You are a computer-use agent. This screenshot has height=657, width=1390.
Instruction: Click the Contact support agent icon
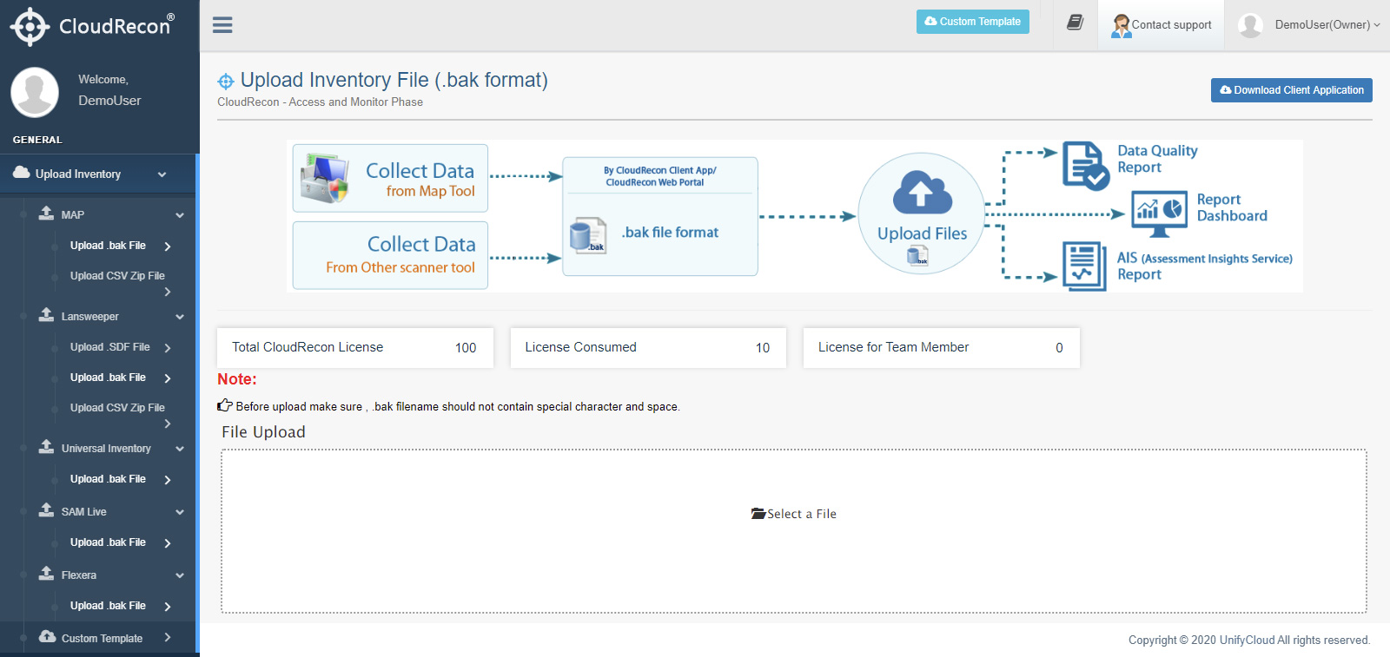(1121, 26)
